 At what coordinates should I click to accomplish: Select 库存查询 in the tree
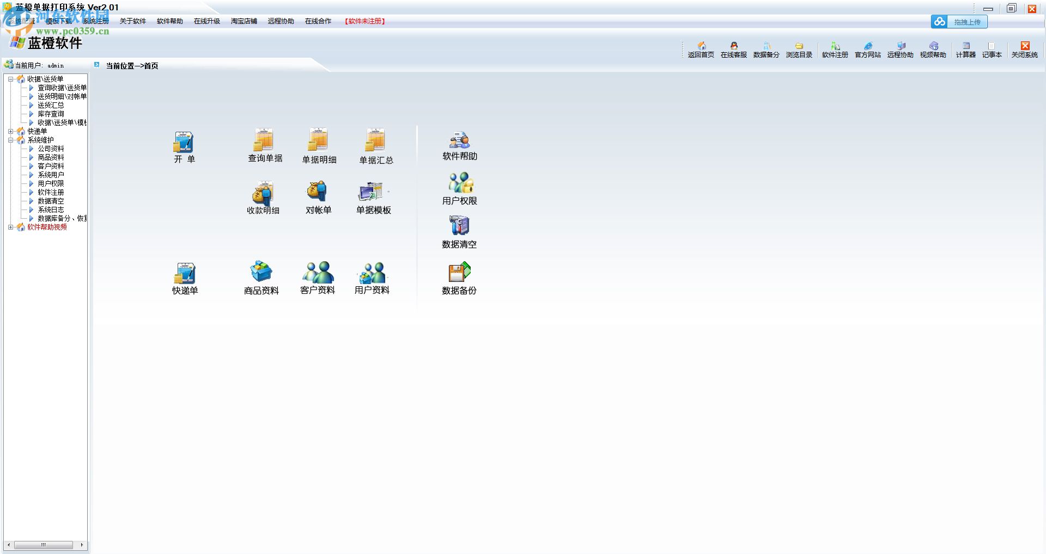(51, 114)
